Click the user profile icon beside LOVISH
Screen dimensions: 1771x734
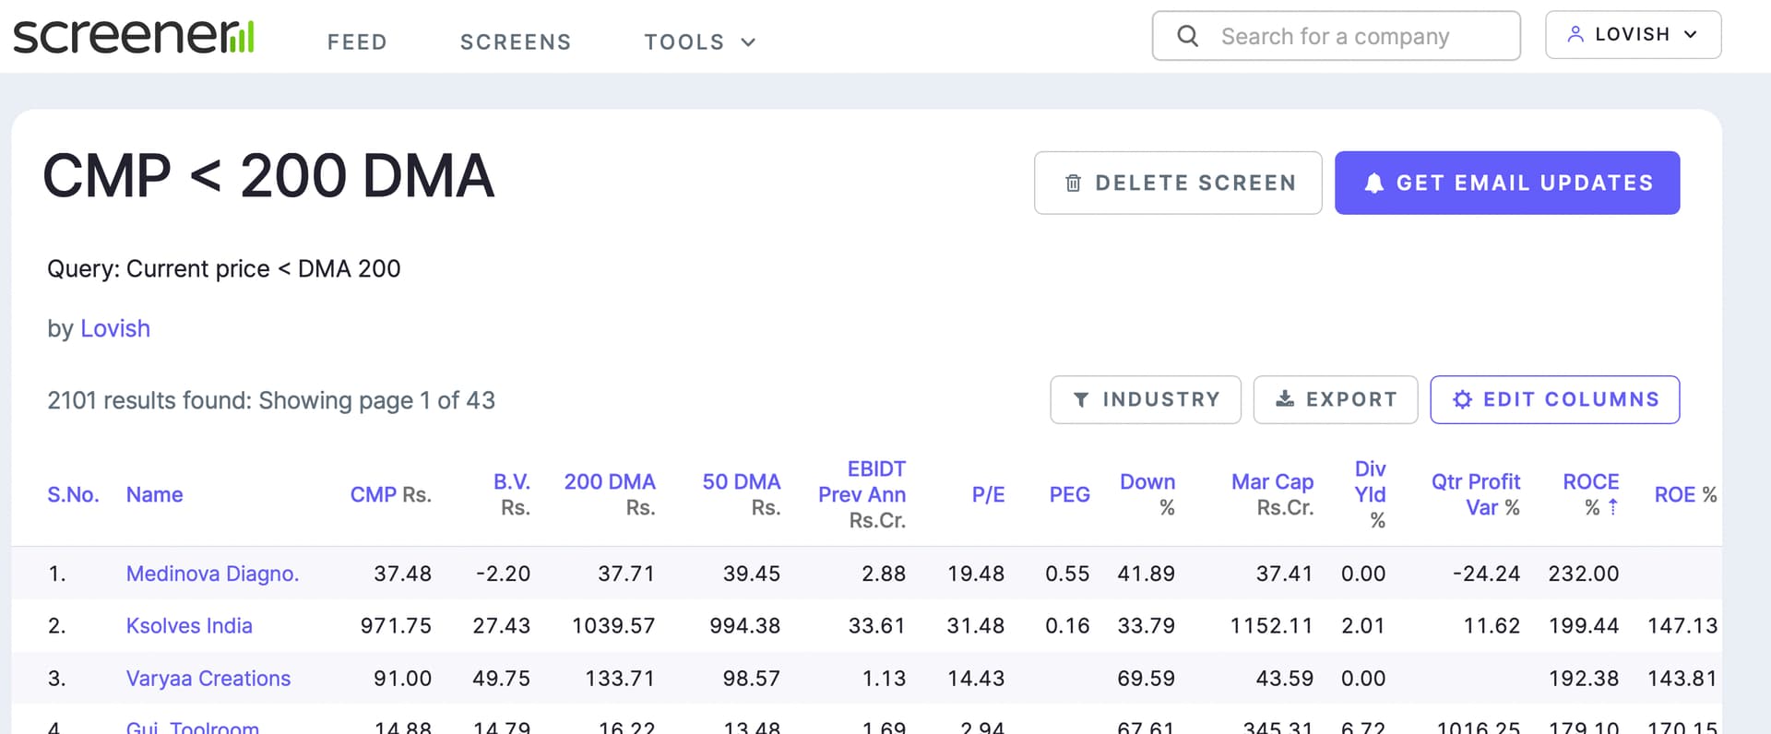click(1575, 34)
